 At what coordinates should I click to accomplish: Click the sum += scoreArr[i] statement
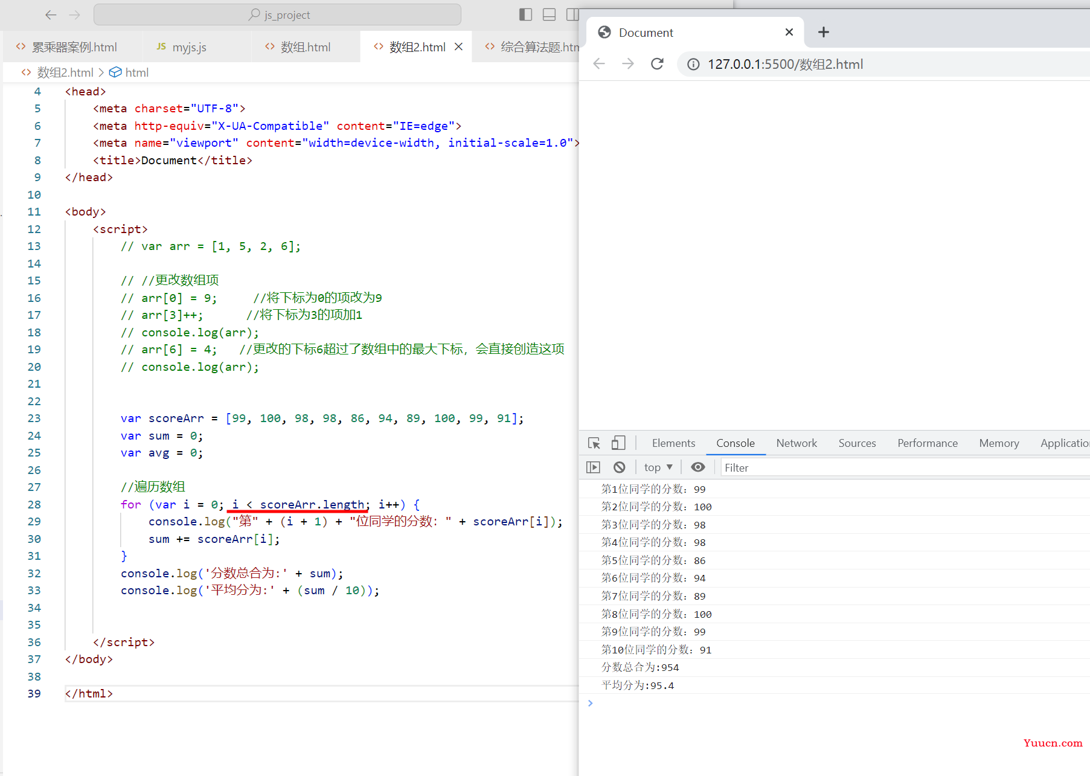214,539
